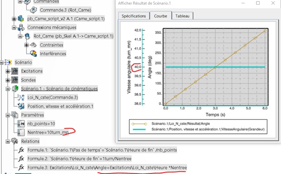Select the Interférences label
The height and width of the screenshot is (174, 281).
pyautogui.click(x=53, y=54)
